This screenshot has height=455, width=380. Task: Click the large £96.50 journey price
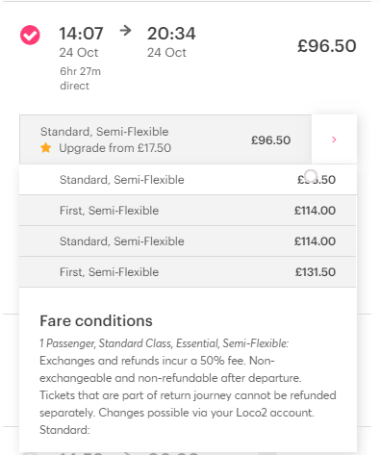click(x=326, y=46)
